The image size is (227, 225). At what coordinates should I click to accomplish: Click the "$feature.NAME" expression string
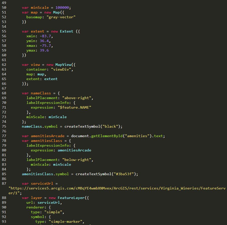point(74,107)
